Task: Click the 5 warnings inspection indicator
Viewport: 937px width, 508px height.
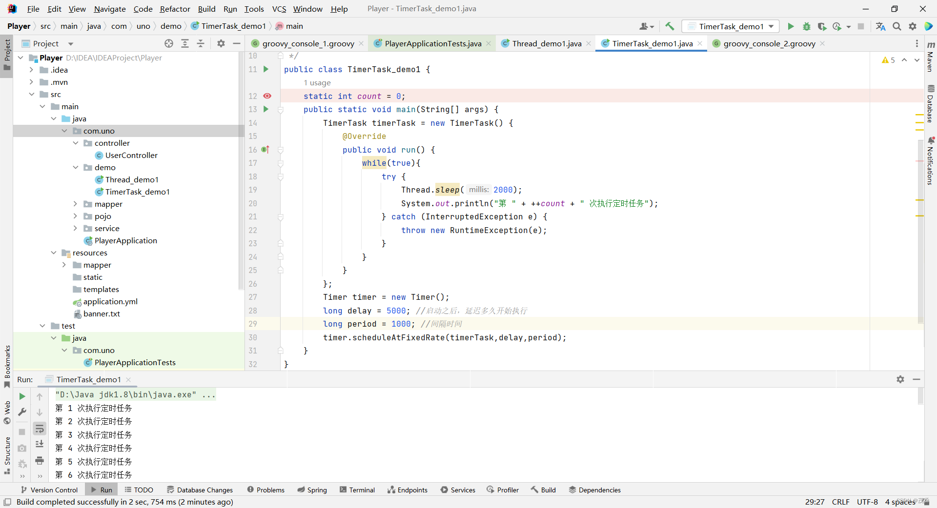Action: click(888, 60)
